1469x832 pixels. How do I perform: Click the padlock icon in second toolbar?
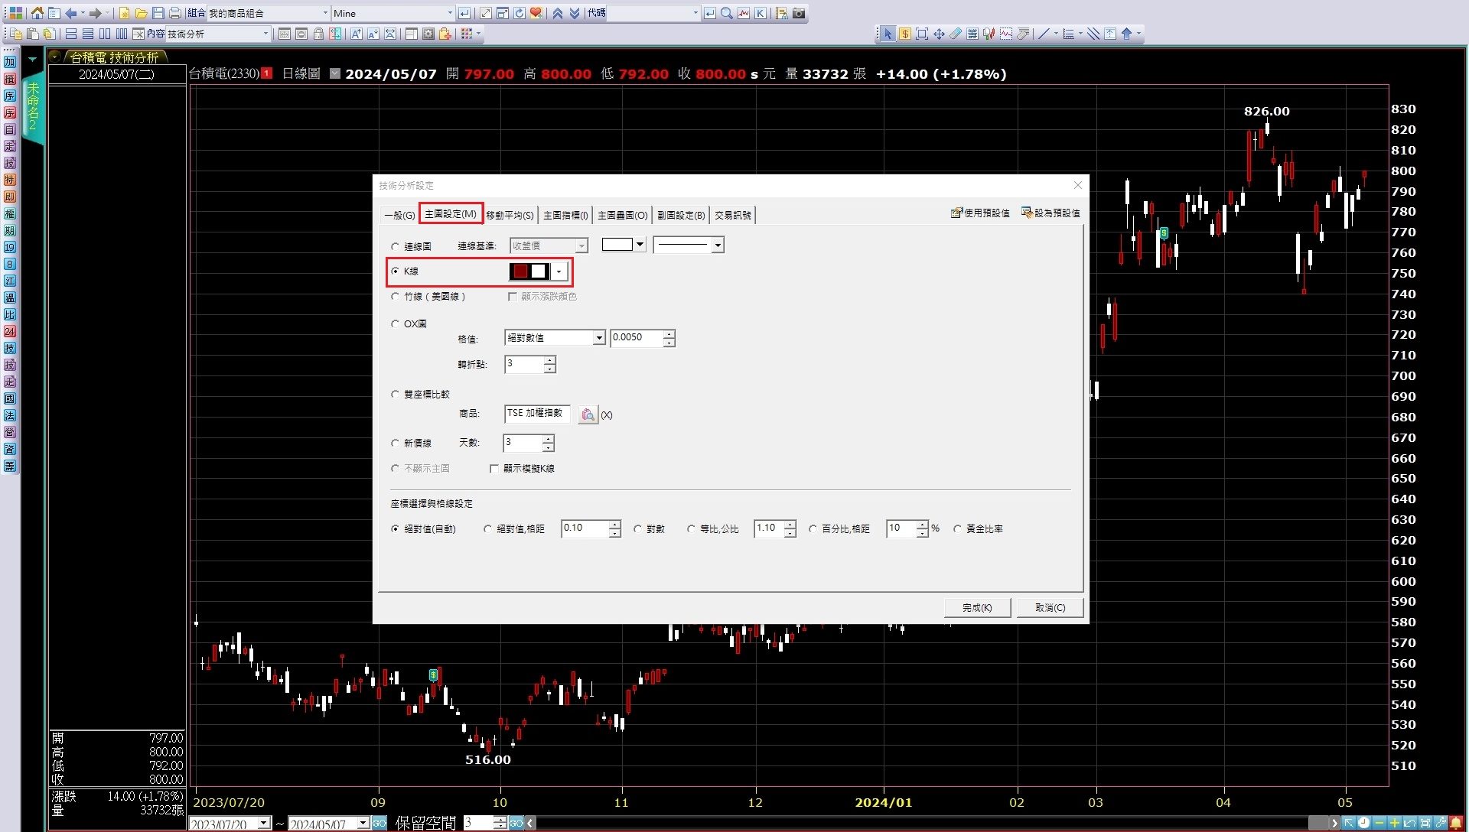coord(318,34)
